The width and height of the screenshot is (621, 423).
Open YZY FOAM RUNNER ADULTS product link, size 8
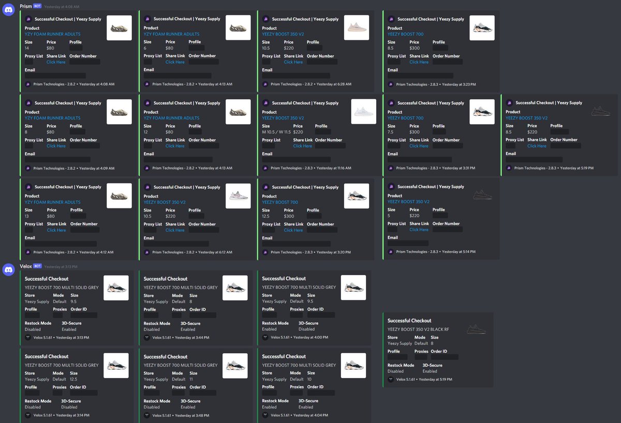pyautogui.click(x=53, y=118)
